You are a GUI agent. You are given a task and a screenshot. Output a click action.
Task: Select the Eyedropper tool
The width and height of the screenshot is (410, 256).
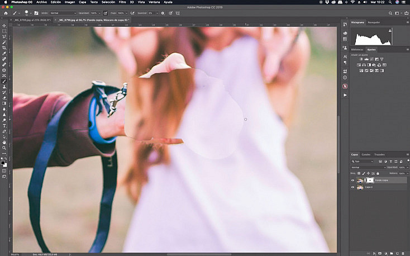pyautogui.click(x=4, y=54)
